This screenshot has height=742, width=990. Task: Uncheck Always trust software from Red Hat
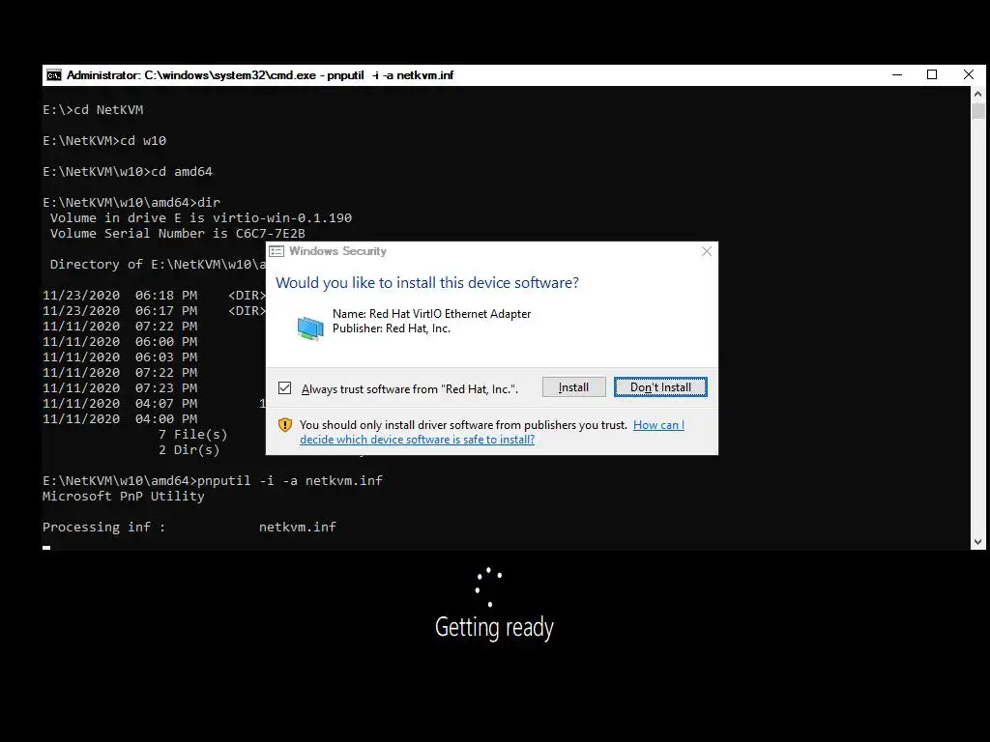(x=285, y=388)
